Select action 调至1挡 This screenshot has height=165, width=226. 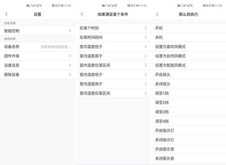click(189, 93)
